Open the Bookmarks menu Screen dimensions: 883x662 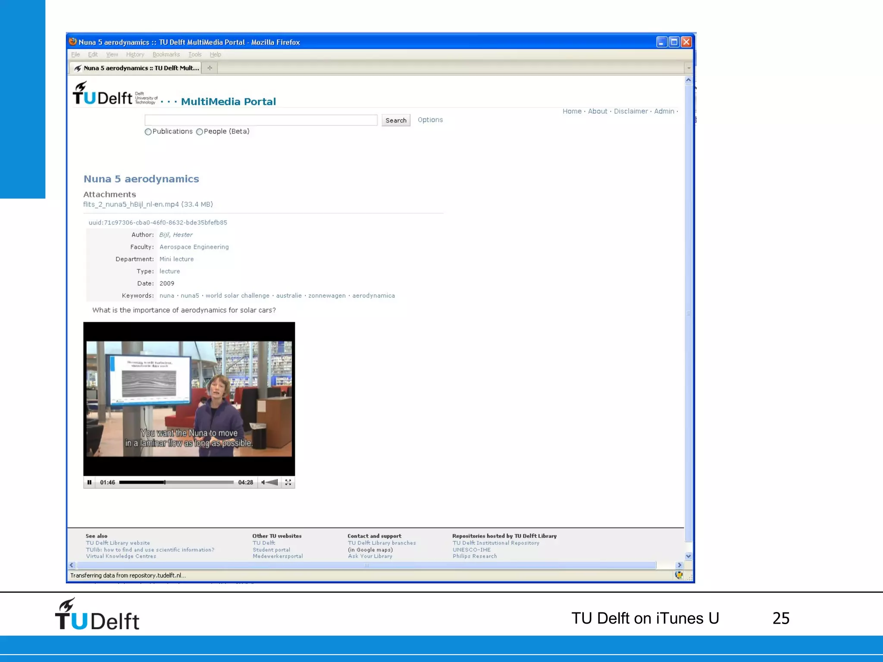(x=166, y=54)
